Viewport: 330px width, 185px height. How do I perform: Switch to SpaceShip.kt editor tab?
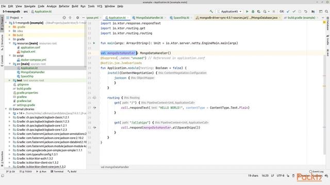tap(181, 18)
